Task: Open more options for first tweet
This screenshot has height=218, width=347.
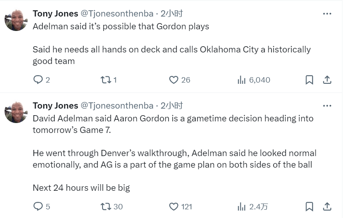Action: 327,14
